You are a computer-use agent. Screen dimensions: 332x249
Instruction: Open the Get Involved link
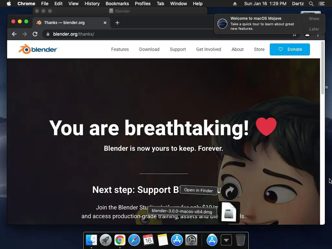(x=208, y=49)
